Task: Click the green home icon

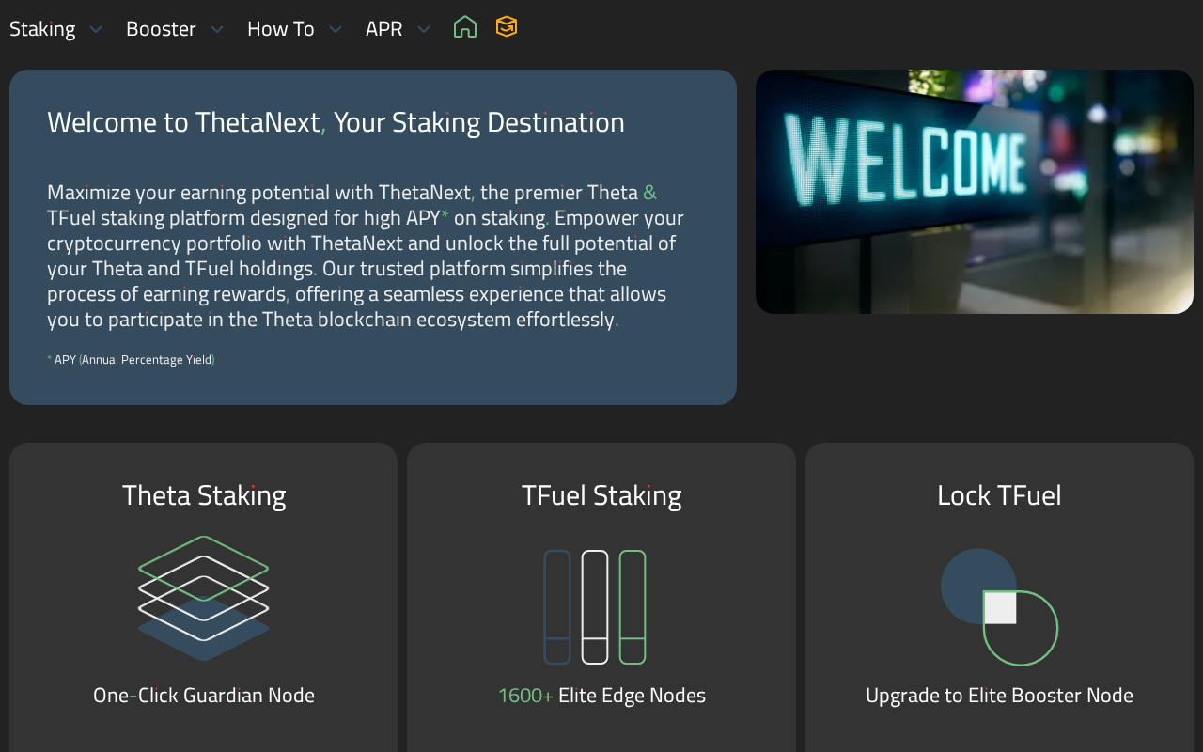Action: click(x=465, y=27)
